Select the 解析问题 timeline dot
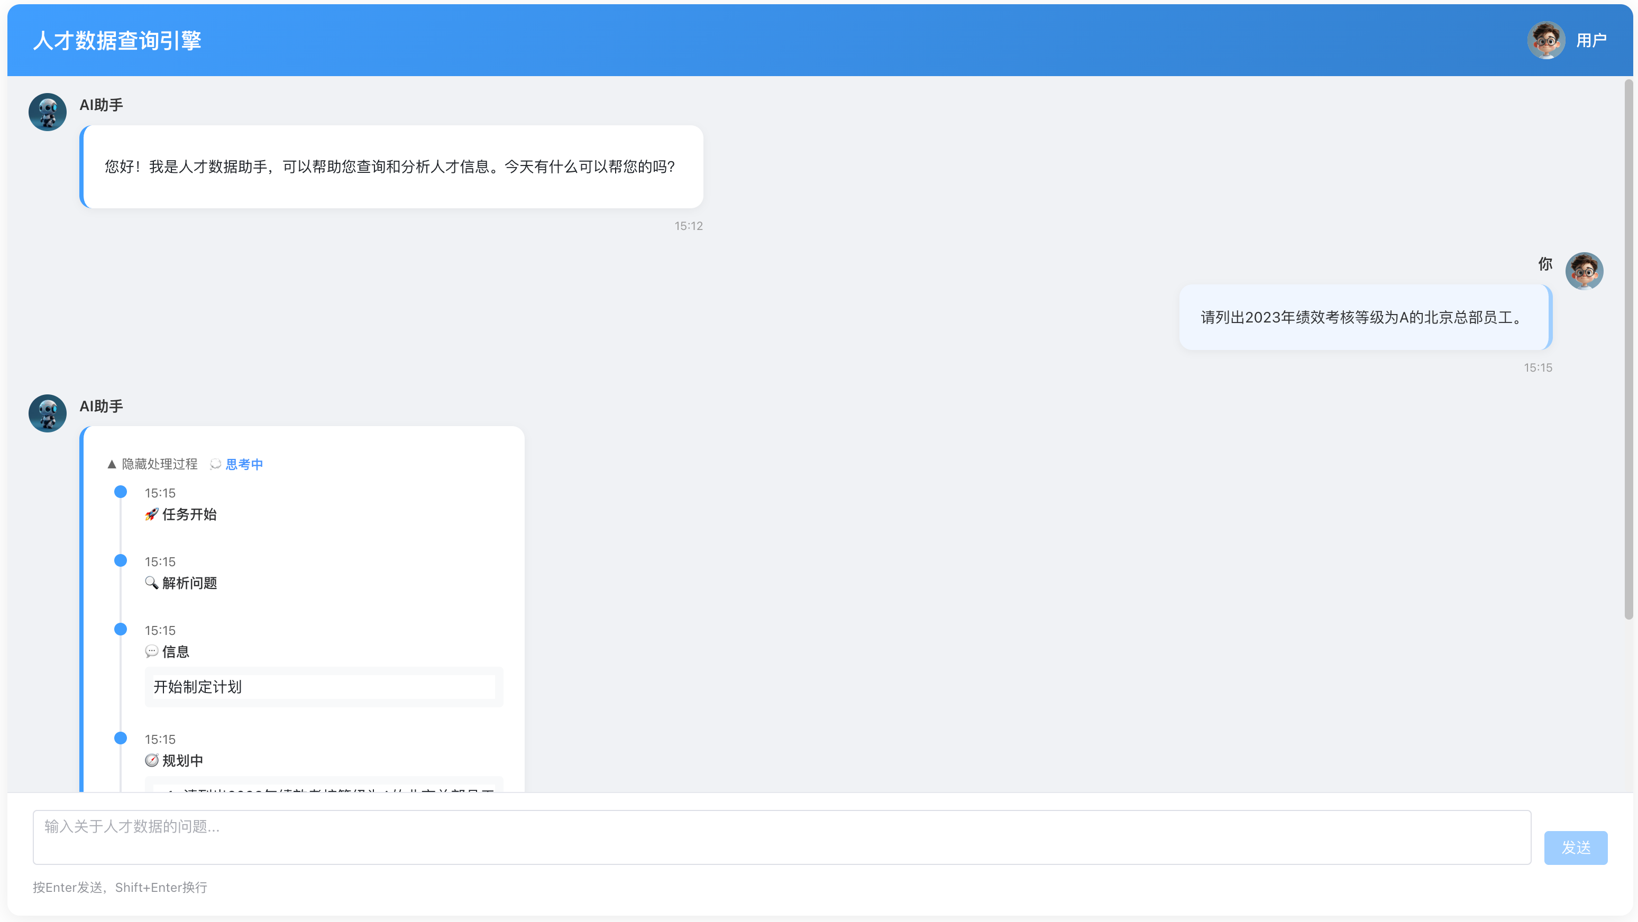 (x=120, y=560)
